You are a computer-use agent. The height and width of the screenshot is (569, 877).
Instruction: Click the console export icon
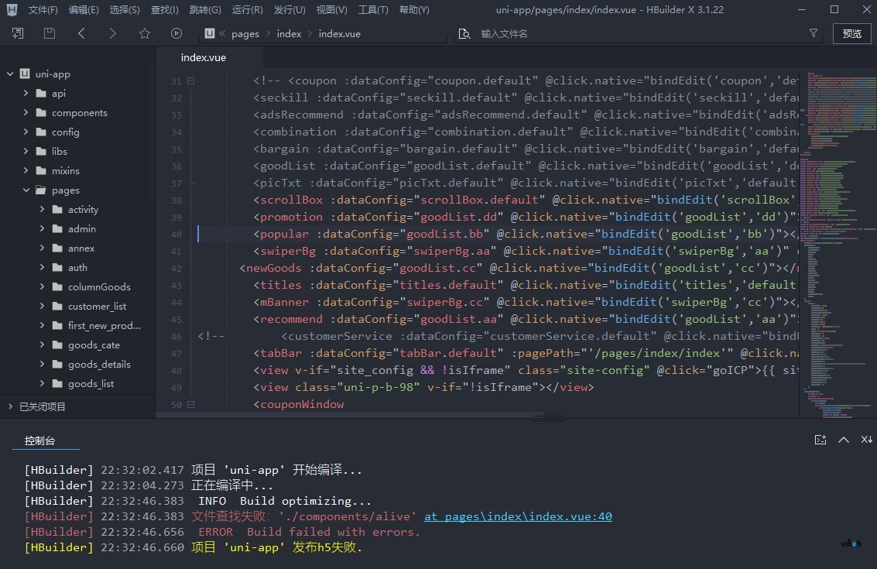point(820,440)
